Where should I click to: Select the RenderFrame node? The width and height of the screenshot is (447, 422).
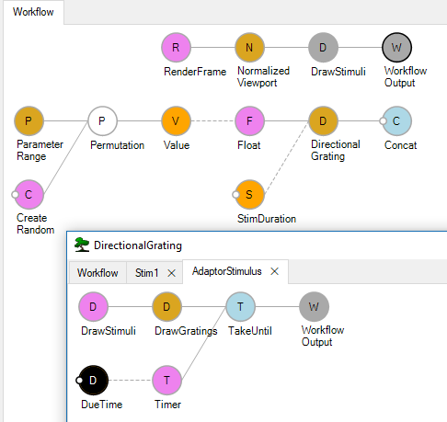coord(176,48)
